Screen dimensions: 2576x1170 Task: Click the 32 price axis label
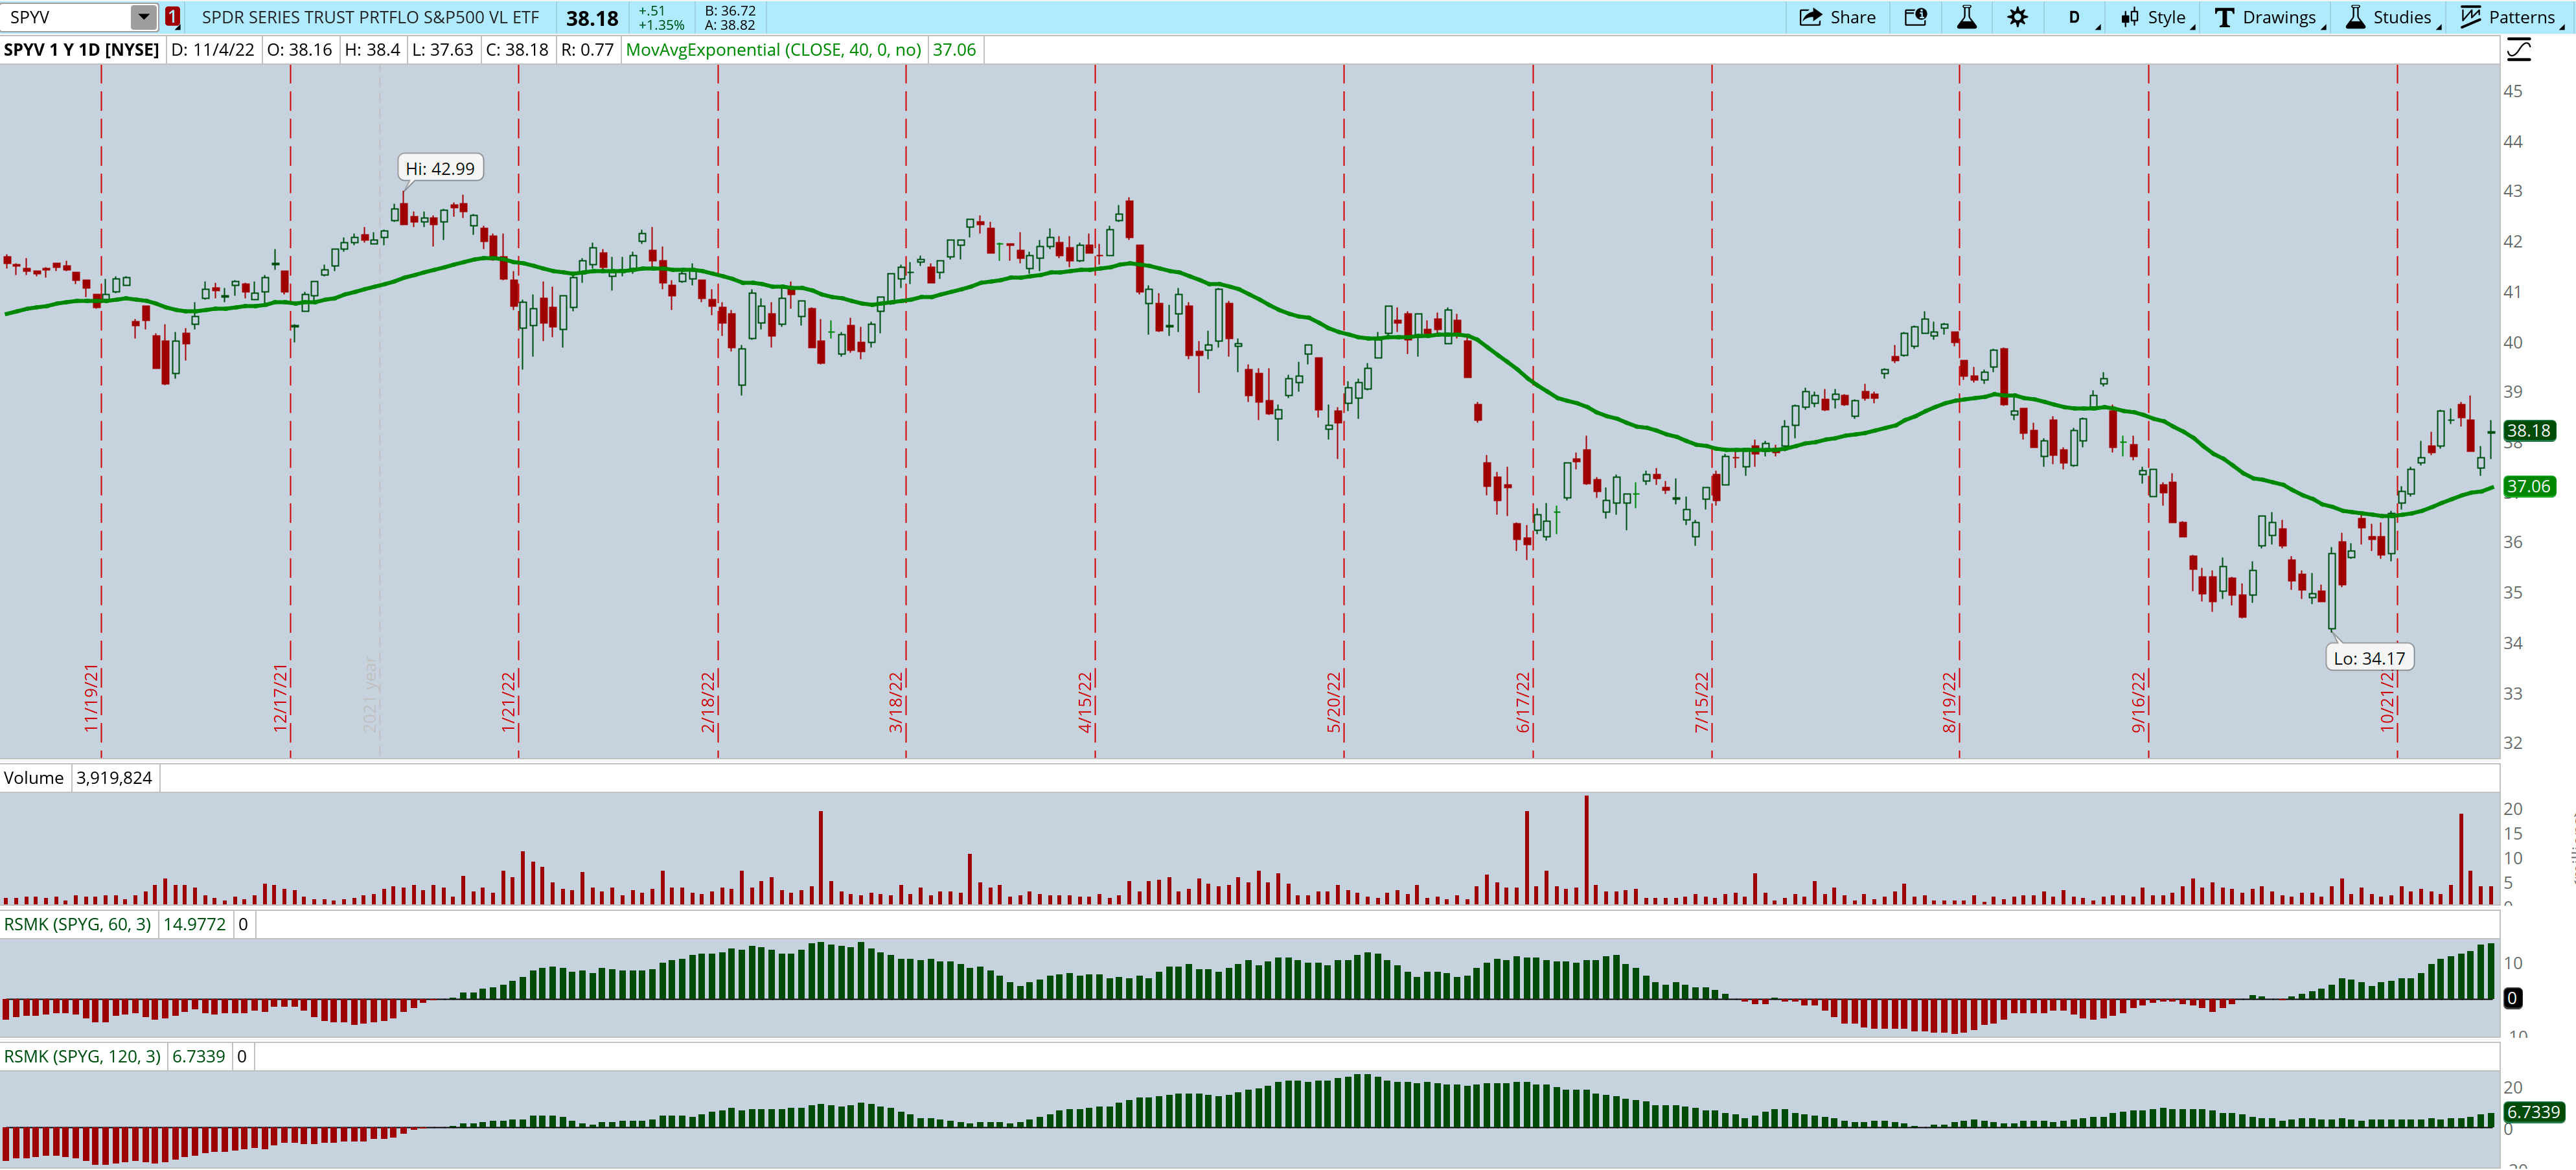[x=2512, y=743]
